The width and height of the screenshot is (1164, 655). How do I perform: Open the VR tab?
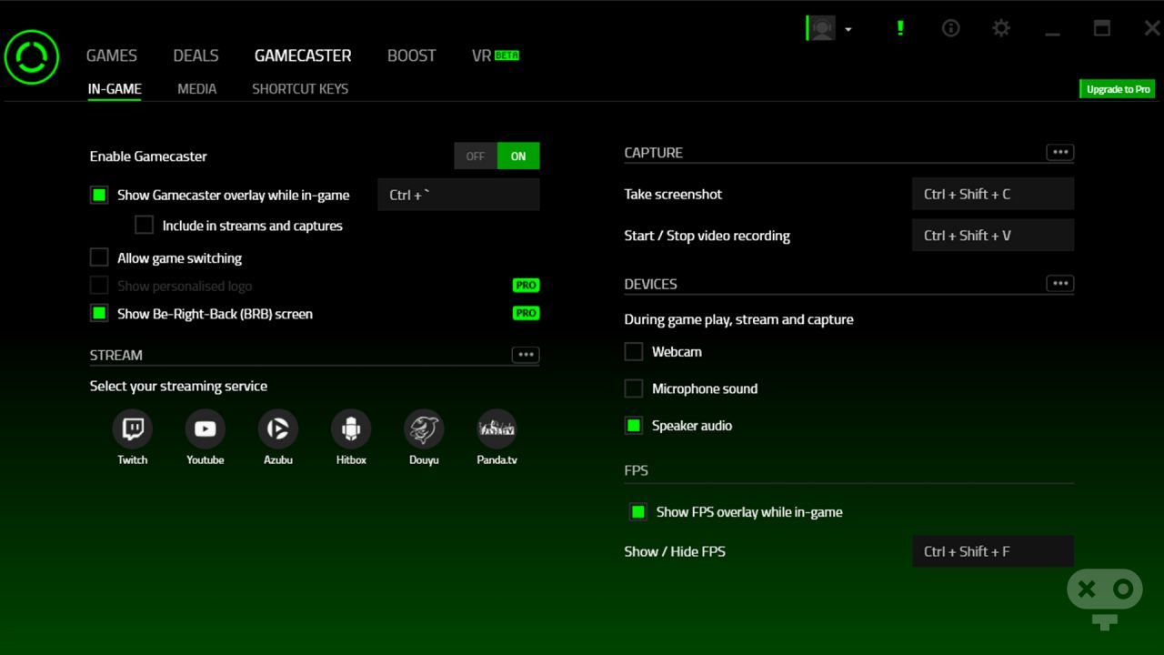click(481, 55)
